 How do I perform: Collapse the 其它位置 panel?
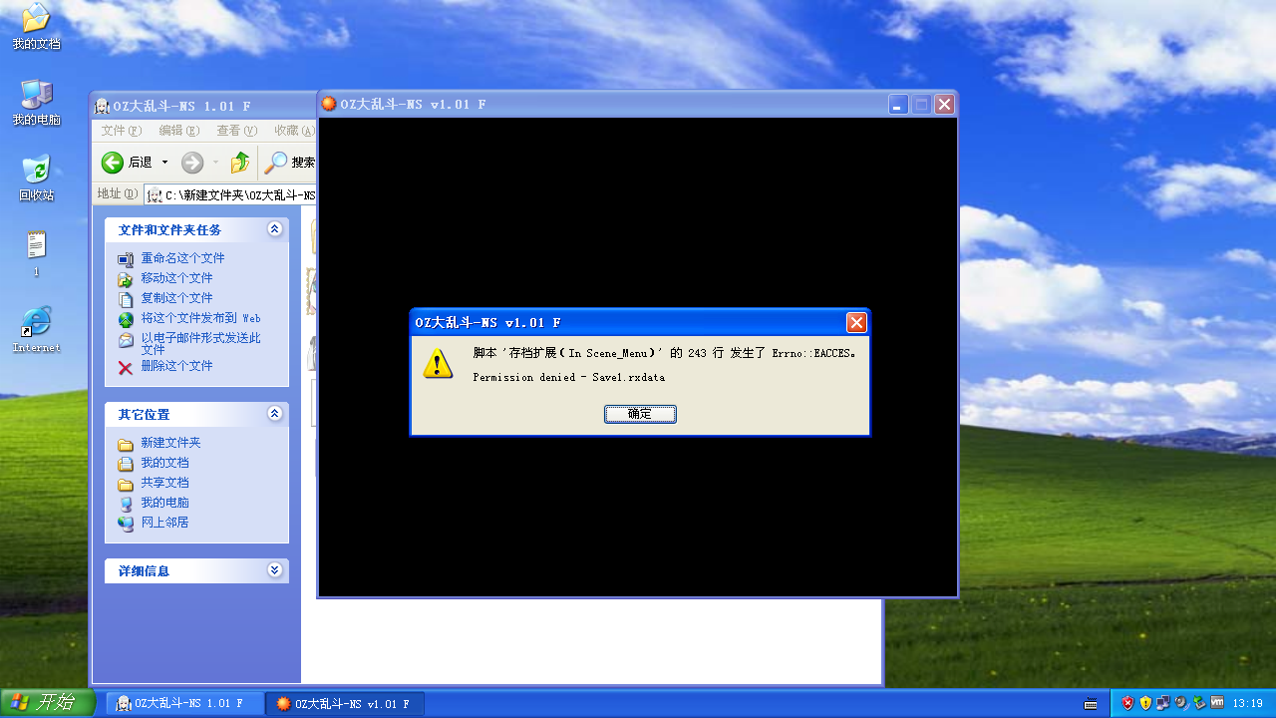tap(275, 414)
